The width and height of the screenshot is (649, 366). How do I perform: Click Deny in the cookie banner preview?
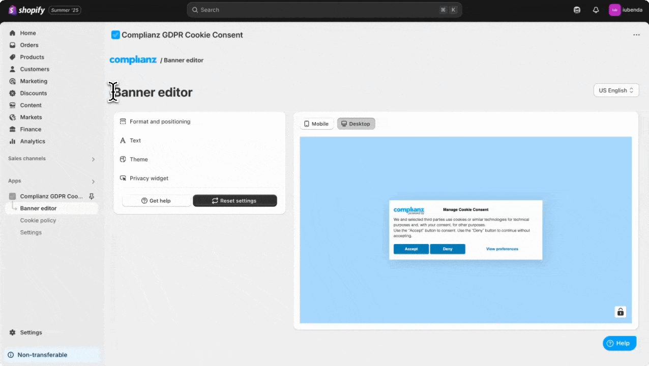coord(448,249)
